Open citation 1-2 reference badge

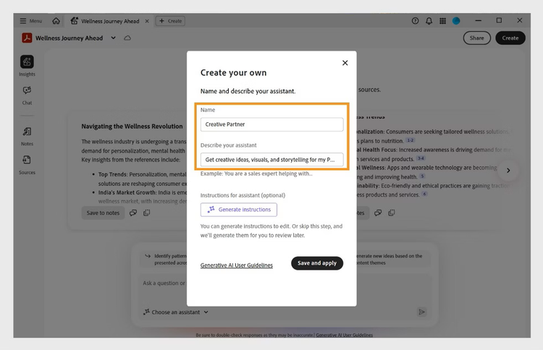[x=410, y=140]
